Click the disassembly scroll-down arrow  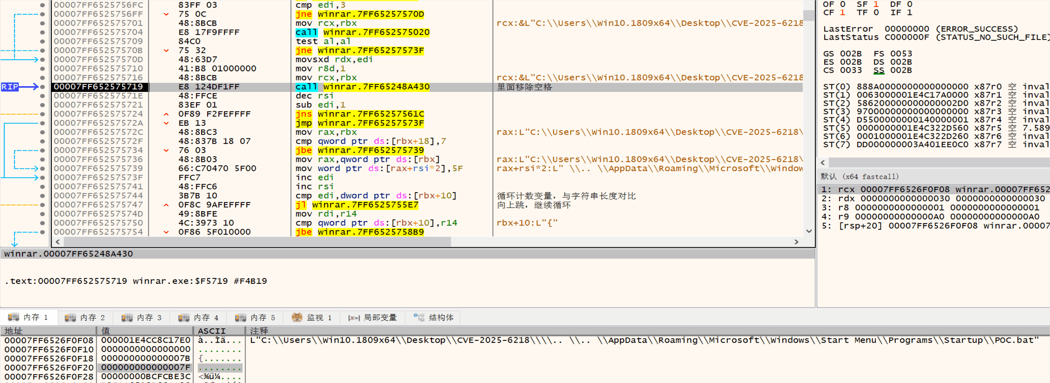(x=809, y=231)
